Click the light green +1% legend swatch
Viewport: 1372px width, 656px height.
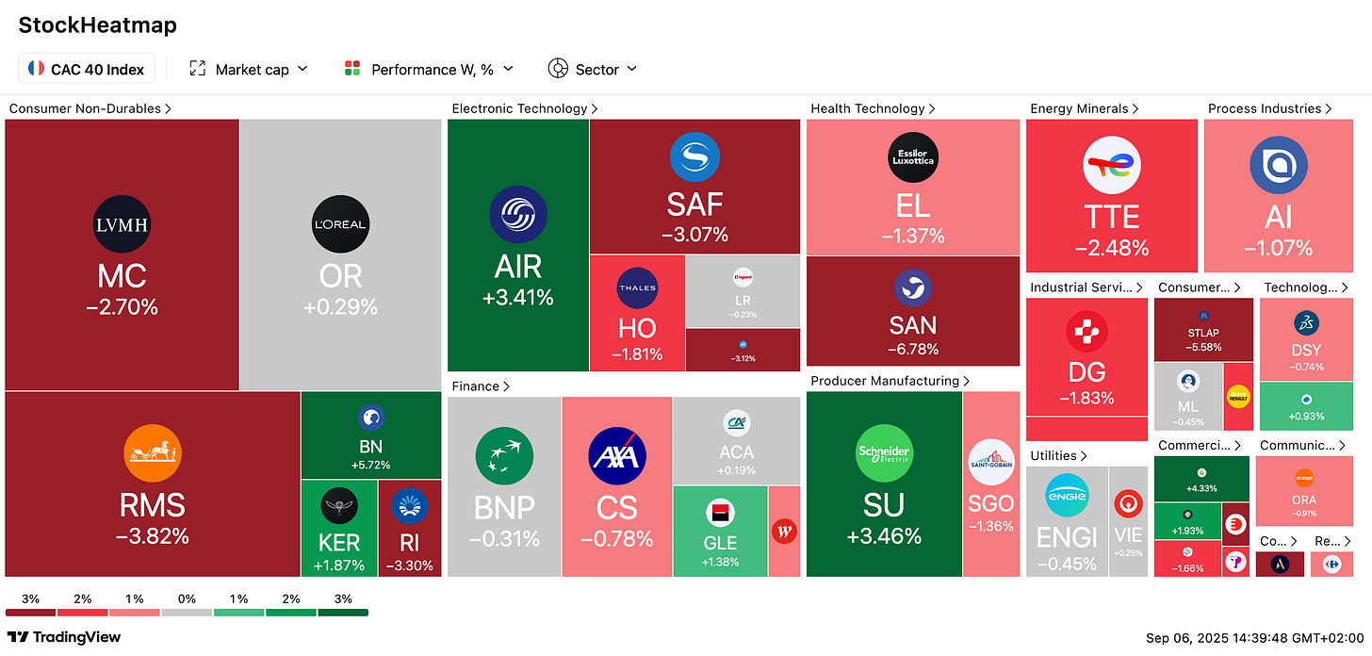238,612
